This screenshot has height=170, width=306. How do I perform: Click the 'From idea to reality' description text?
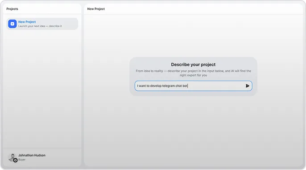pyautogui.click(x=193, y=73)
